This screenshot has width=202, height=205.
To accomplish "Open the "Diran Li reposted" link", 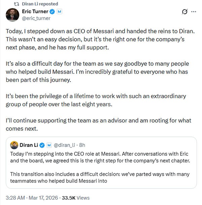I will point(39,4).
